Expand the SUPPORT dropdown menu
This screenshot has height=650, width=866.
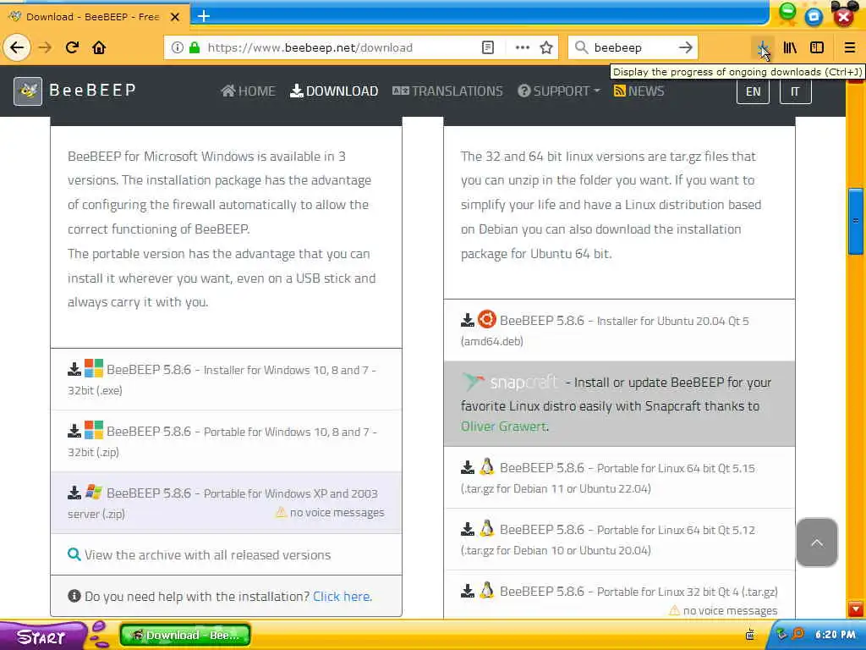(558, 91)
